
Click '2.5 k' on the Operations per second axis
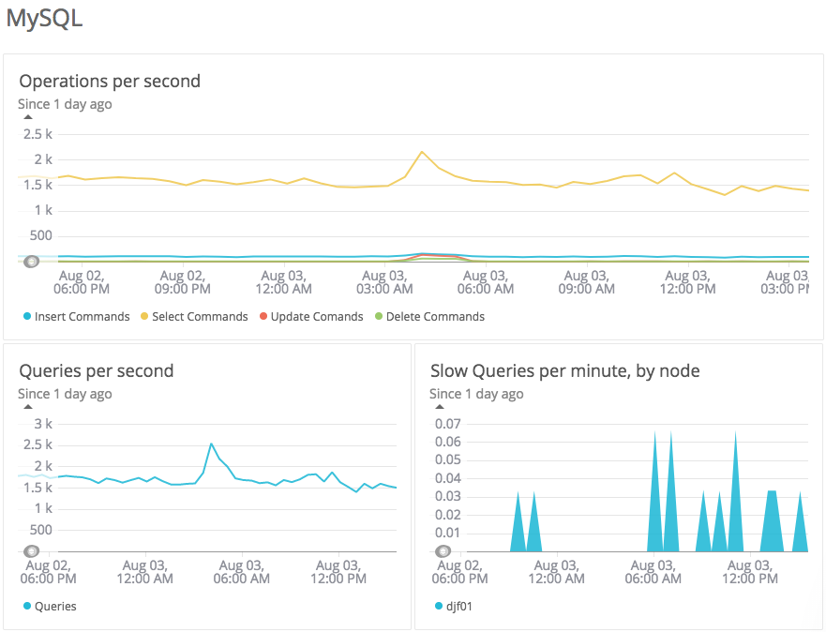click(38, 134)
